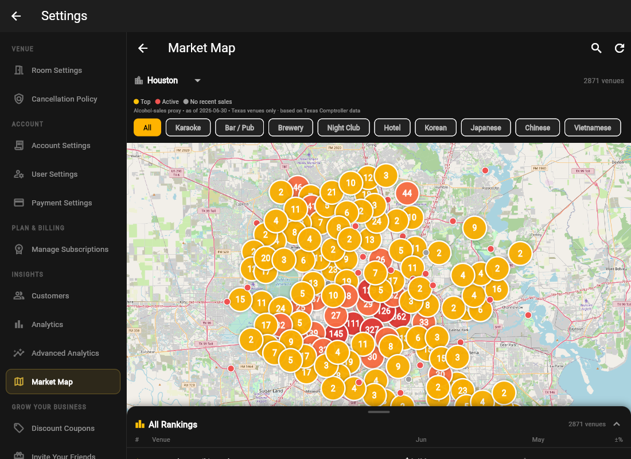Open the Houston city dropdown
The height and width of the screenshot is (459, 631).
pos(168,80)
